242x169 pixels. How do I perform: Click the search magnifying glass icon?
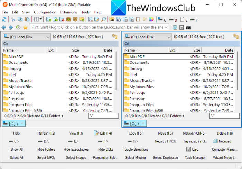tap(103, 19)
